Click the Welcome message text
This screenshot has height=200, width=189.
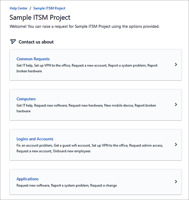click(85, 26)
